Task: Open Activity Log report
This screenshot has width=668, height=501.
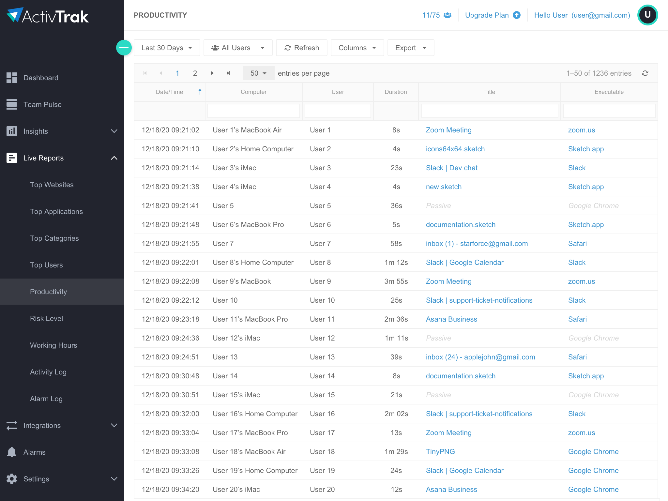Action: point(48,372)
